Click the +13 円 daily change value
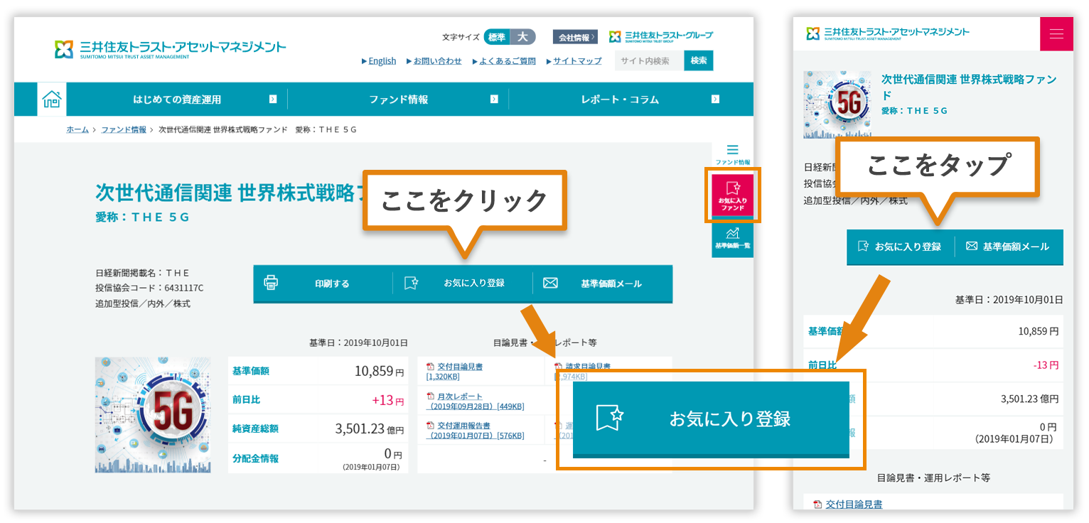The width and height of the screenshot is (1089, 523). pos(387,400)
